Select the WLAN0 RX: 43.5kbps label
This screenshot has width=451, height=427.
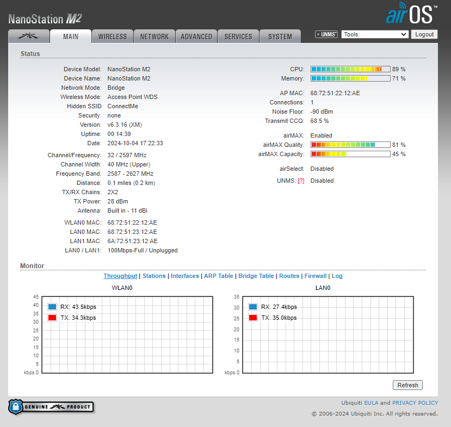click(x=78, y=307)
